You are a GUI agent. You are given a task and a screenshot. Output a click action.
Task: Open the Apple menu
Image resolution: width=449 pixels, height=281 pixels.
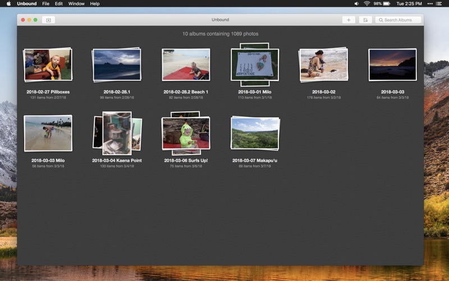[8, 3]
